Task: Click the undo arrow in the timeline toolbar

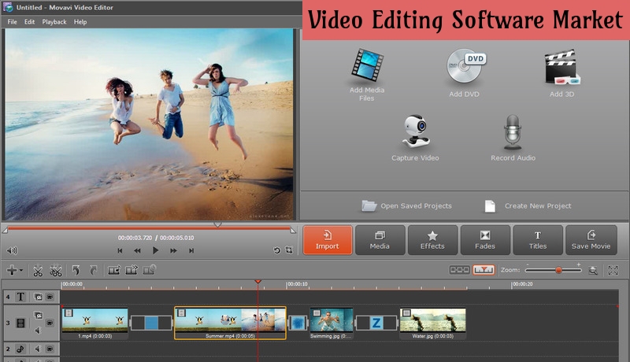Action: pyautogui.click(x=76, y=270)
